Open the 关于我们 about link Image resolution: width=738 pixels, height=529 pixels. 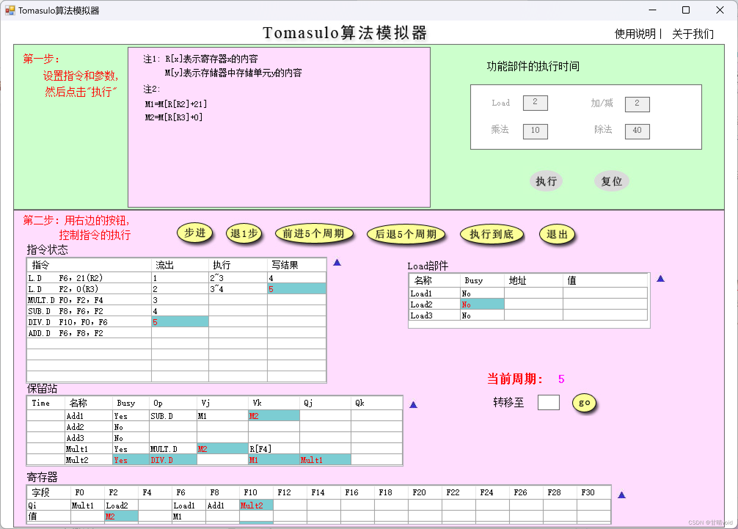coord(693,34)
